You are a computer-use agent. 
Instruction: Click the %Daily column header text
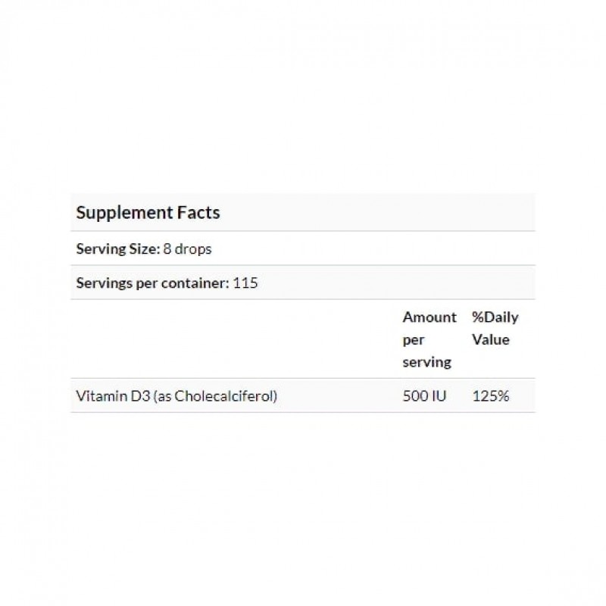pyautogui.click(x=495, y=317)
